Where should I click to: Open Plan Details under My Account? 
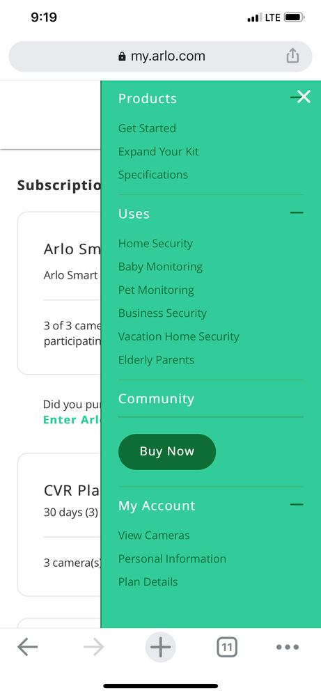click(148, 582)
